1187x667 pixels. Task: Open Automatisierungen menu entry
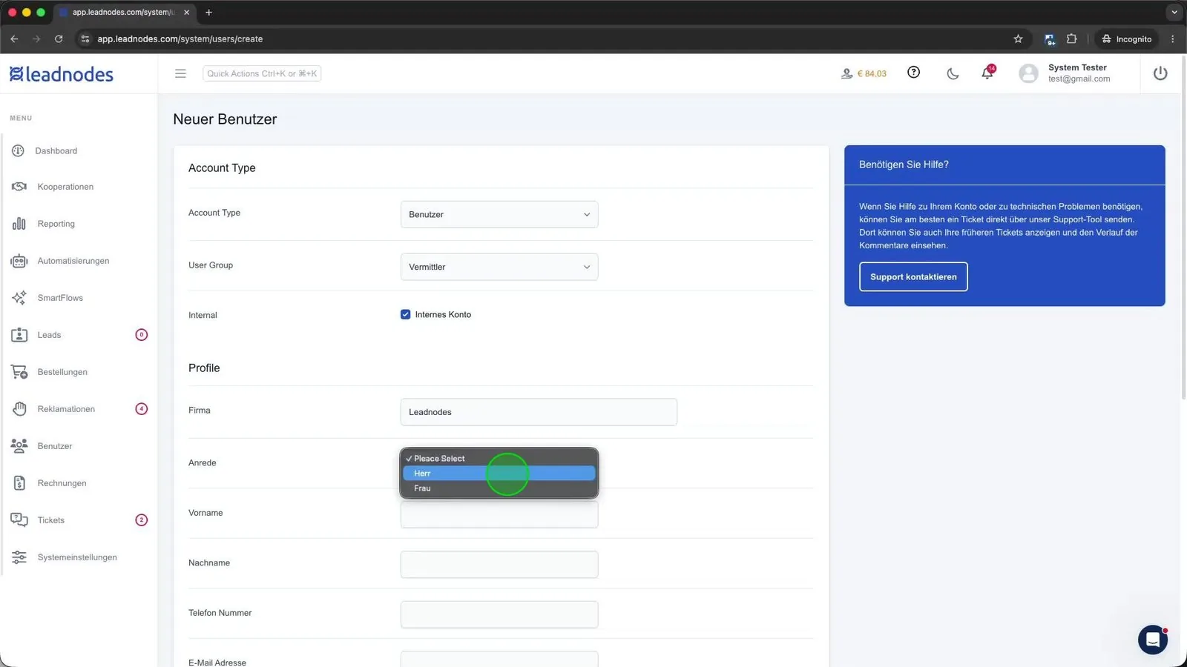tap(73, 261)
